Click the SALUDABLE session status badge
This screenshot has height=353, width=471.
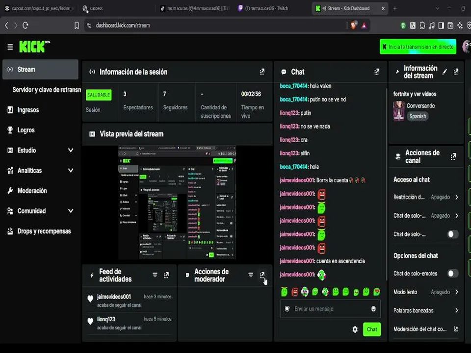click(x=99, y=95)
